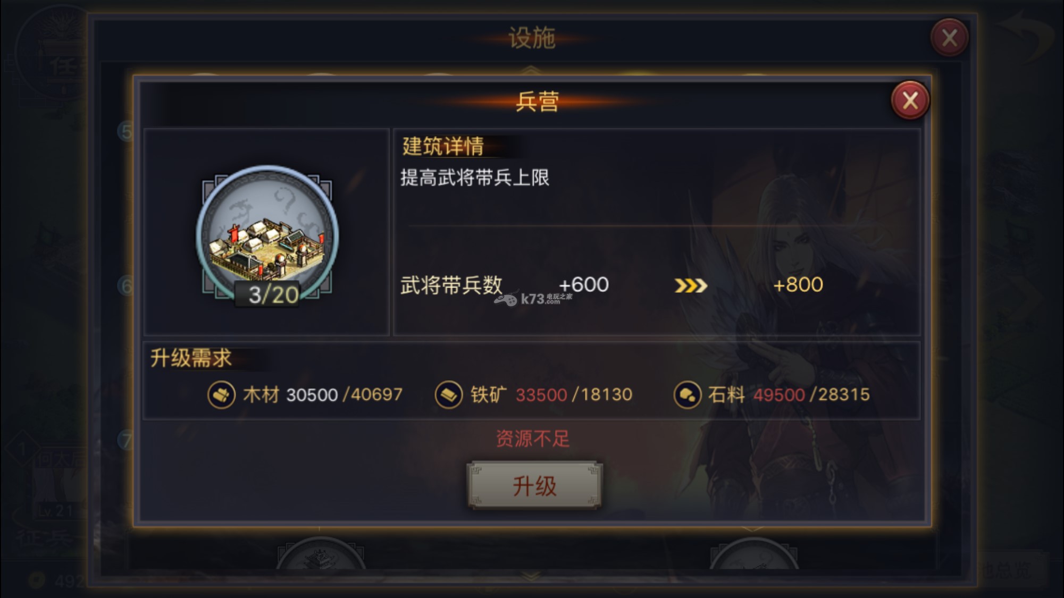Viewport: 1064px width, 598px height.
Task: Select the 升级需求 section header
Action: [x=191, y=358]
